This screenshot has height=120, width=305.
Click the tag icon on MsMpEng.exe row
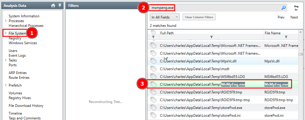click(x=153, y=84)
